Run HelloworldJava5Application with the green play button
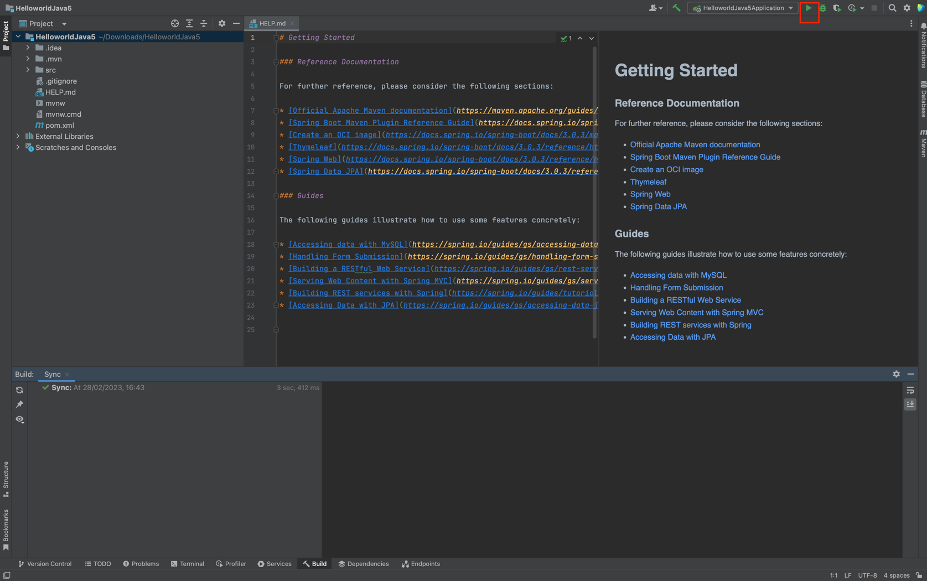 pos(809,8)
